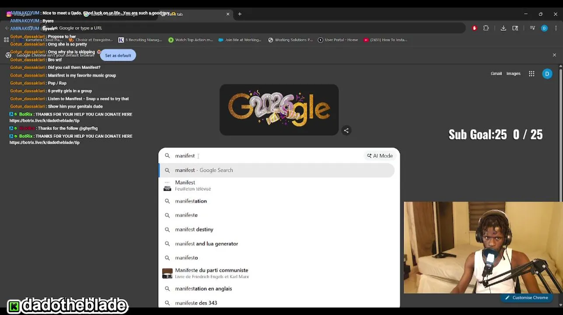Click the media controls music-note icon
563x315 pixels.
pos(532,28)
